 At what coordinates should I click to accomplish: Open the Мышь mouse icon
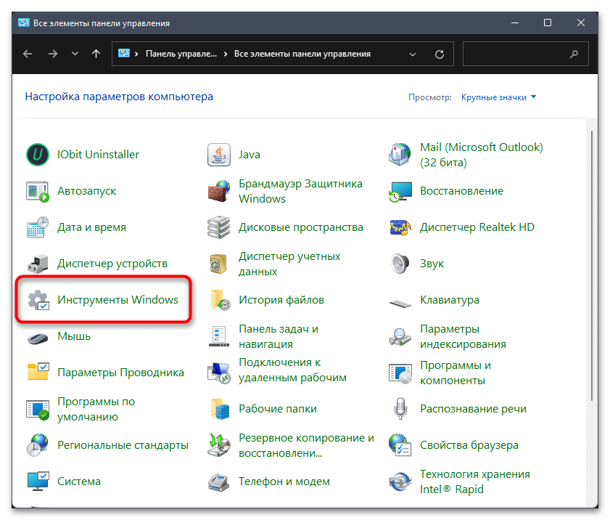[38, 337]
